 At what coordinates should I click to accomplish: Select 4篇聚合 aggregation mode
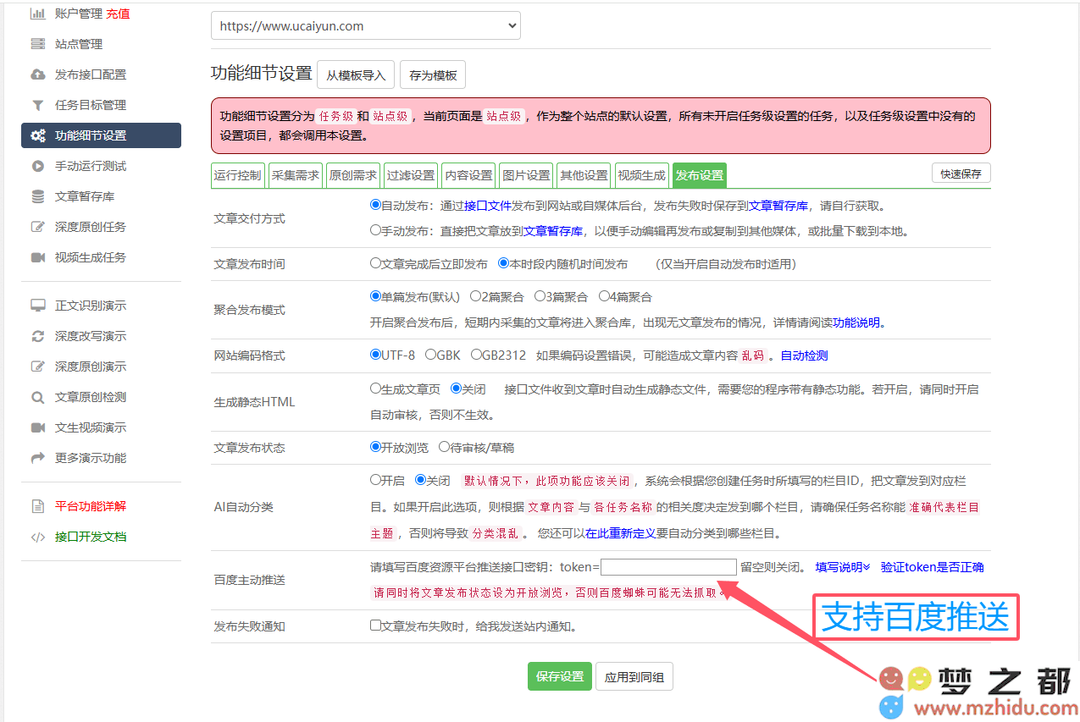coord(603,296)
